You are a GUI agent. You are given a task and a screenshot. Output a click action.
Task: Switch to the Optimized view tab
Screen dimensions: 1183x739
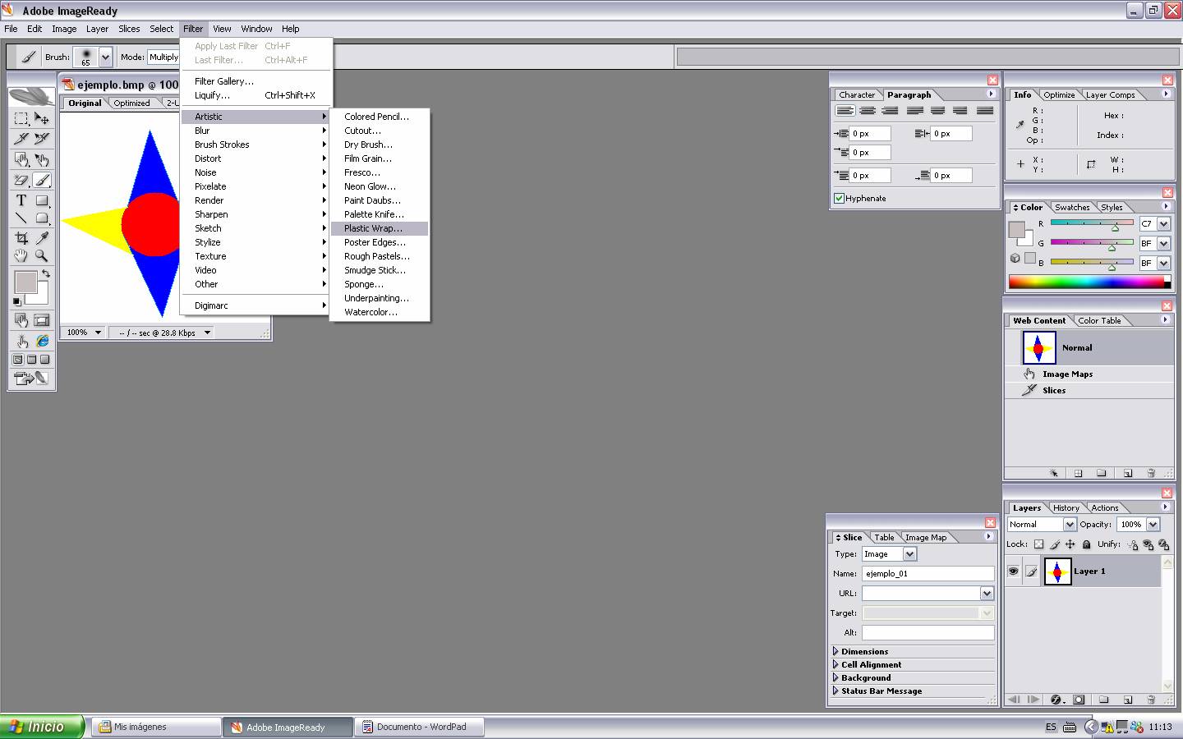tap(131, 103)
